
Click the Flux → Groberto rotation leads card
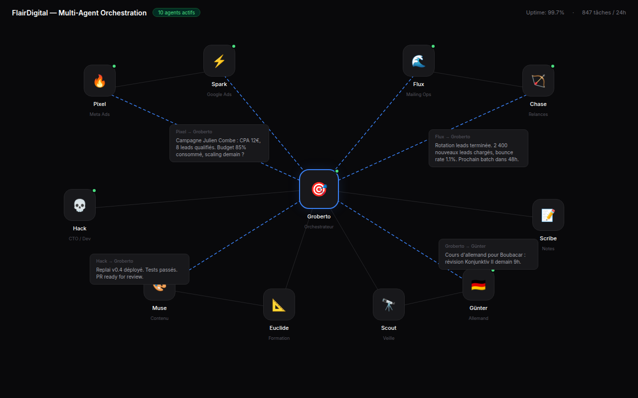[x=478, y=148]
